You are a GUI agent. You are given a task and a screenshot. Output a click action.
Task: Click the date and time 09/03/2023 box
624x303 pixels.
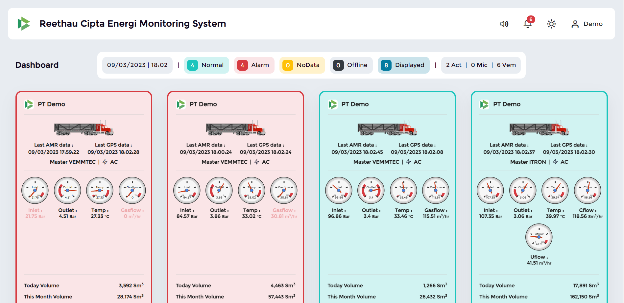coord(137,65)
